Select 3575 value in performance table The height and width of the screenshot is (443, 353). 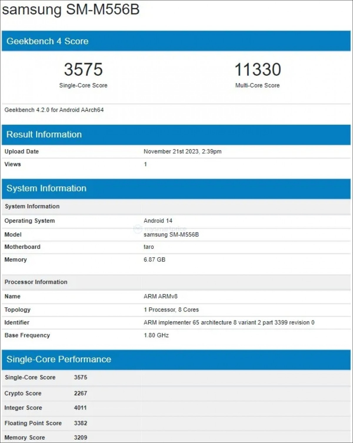(x=81, y=378)
